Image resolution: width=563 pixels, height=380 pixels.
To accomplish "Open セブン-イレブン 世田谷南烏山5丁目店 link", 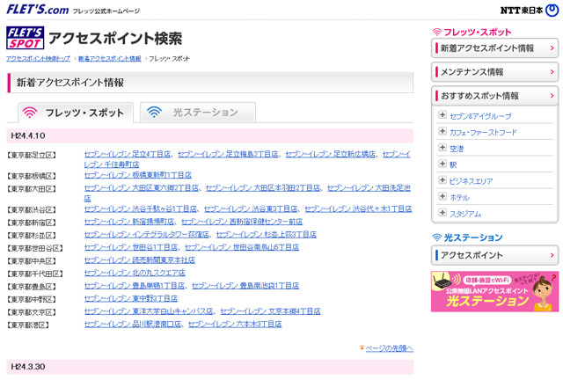I will pyautogui.click(x=242, y=247).
